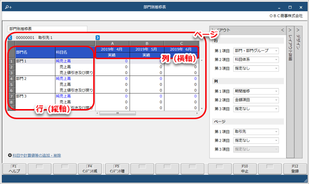Open 列 第3項目 dropdown 指定なし
The image size is (309, 184).
(256, 109)
